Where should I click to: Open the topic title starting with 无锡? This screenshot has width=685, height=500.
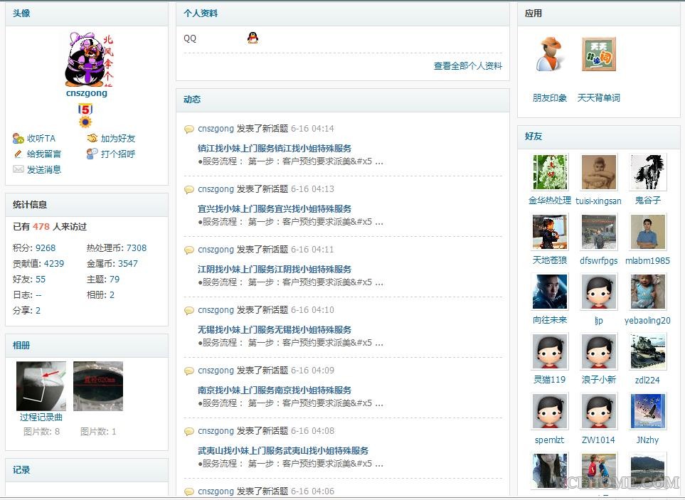(x=275, y=330)
